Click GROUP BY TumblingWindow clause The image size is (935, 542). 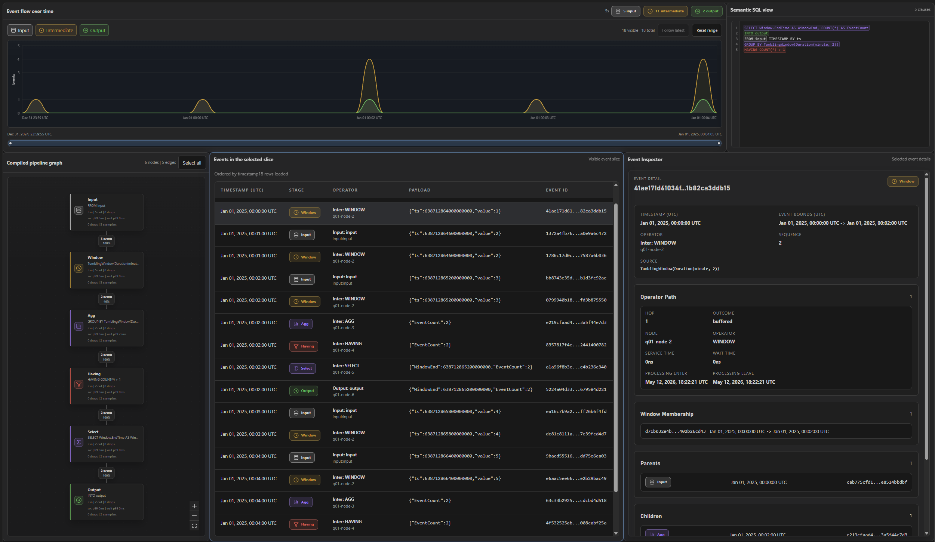791,45
